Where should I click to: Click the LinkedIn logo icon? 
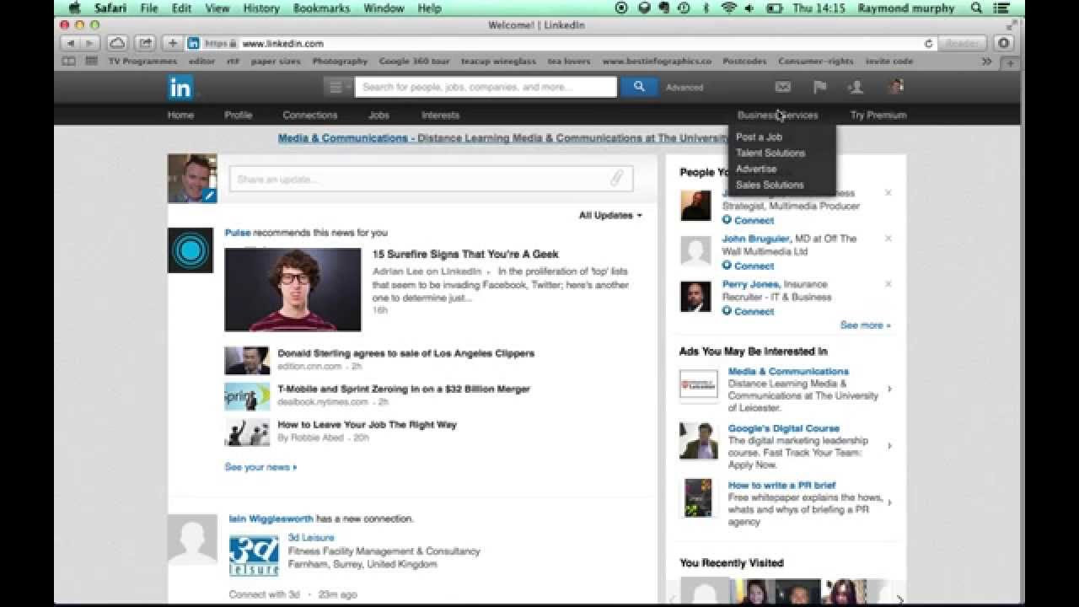point(180,87)
